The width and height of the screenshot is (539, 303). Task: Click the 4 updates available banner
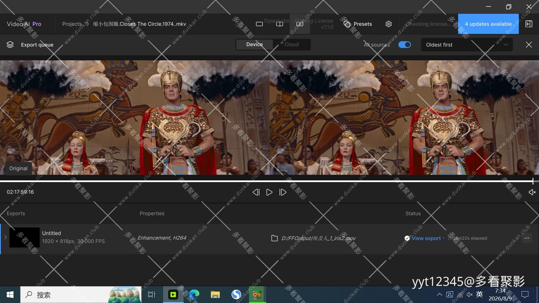click(488, 24)
